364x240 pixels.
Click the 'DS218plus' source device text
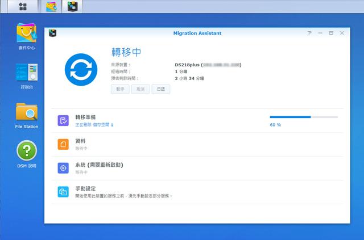click(x=187, y=65)
